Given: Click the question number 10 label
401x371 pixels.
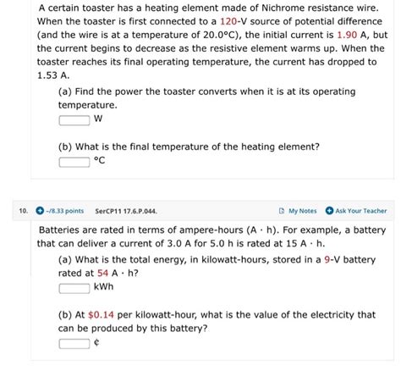Looking at the screenshot, I should click(24, 211).
